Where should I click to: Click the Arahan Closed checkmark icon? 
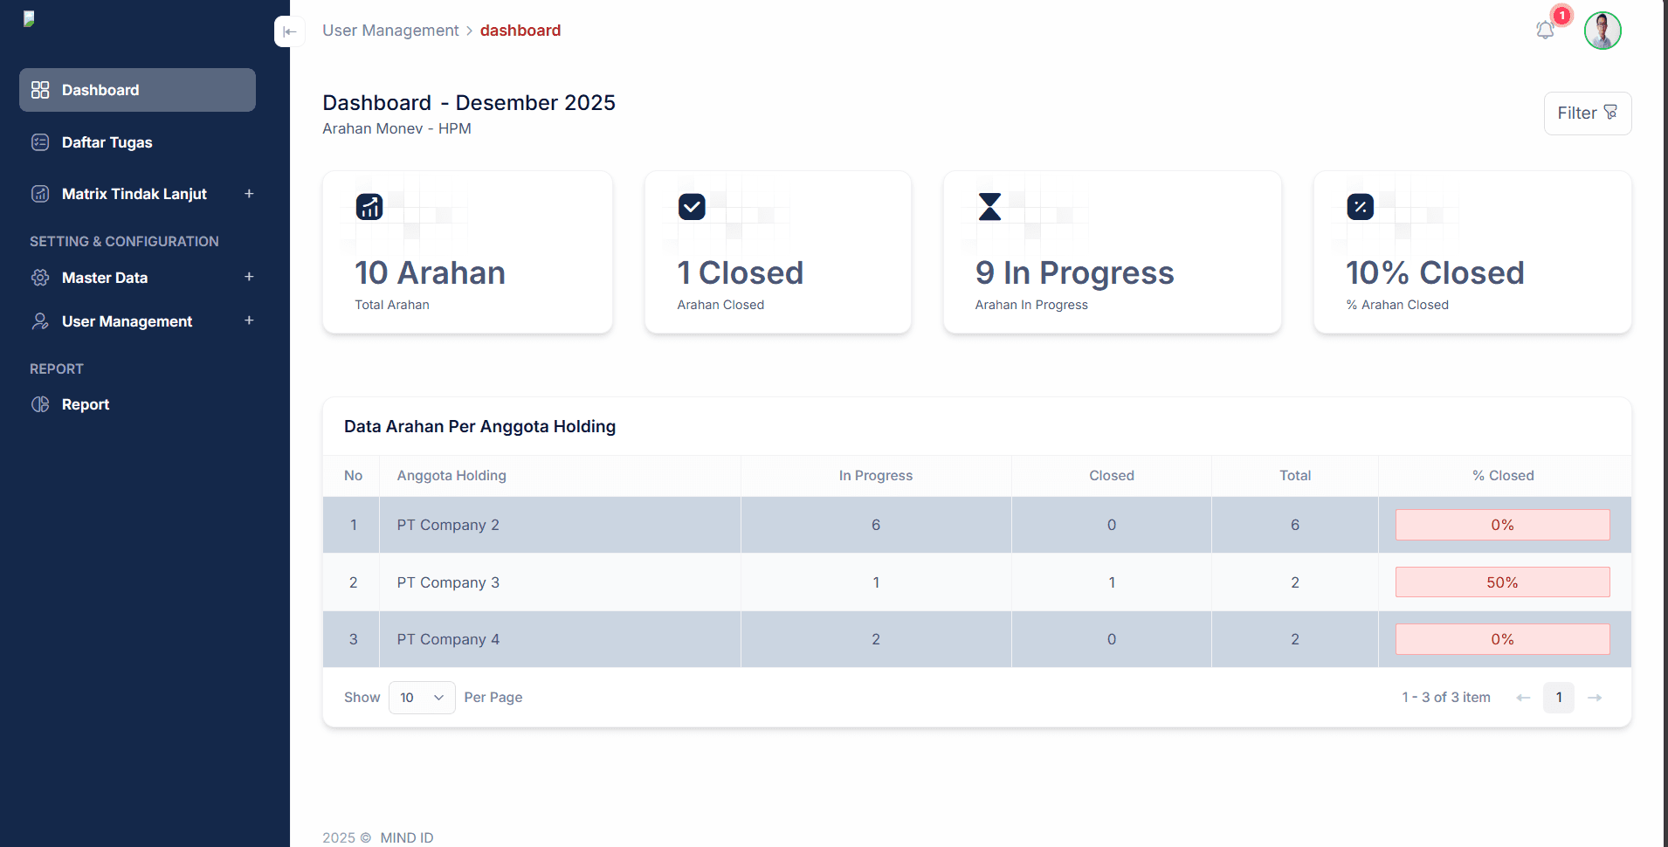click(x=692, y=207)
